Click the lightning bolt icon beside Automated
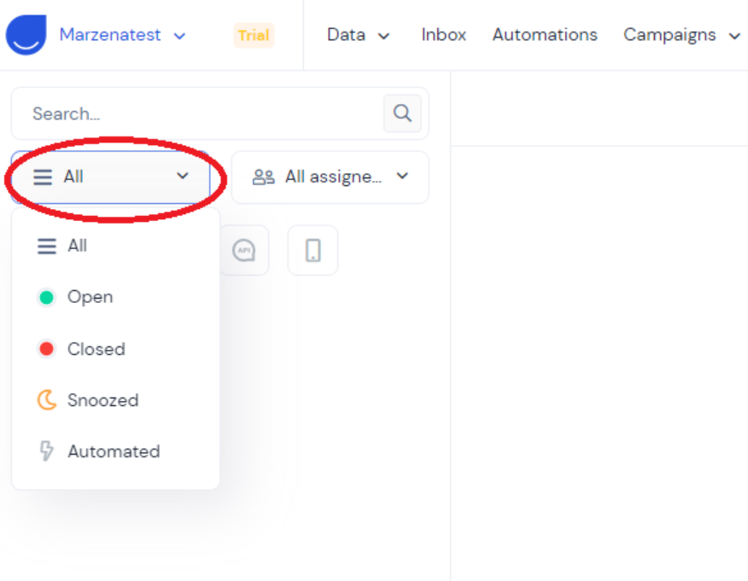748x581 pixels. tap(46, 451)
